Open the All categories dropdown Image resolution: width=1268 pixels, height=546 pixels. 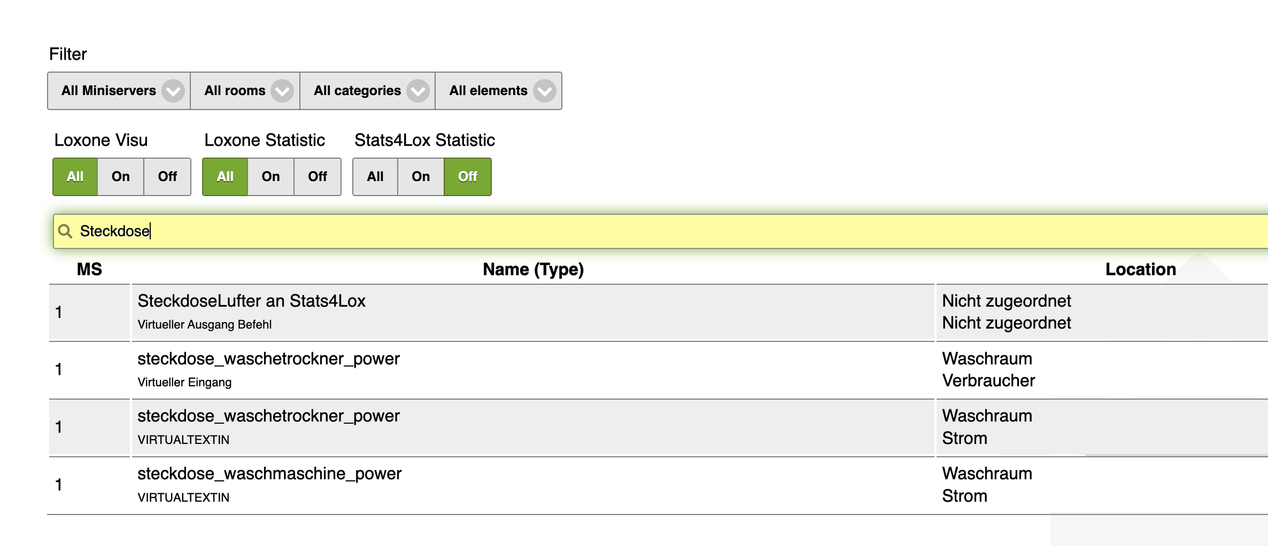357,91
